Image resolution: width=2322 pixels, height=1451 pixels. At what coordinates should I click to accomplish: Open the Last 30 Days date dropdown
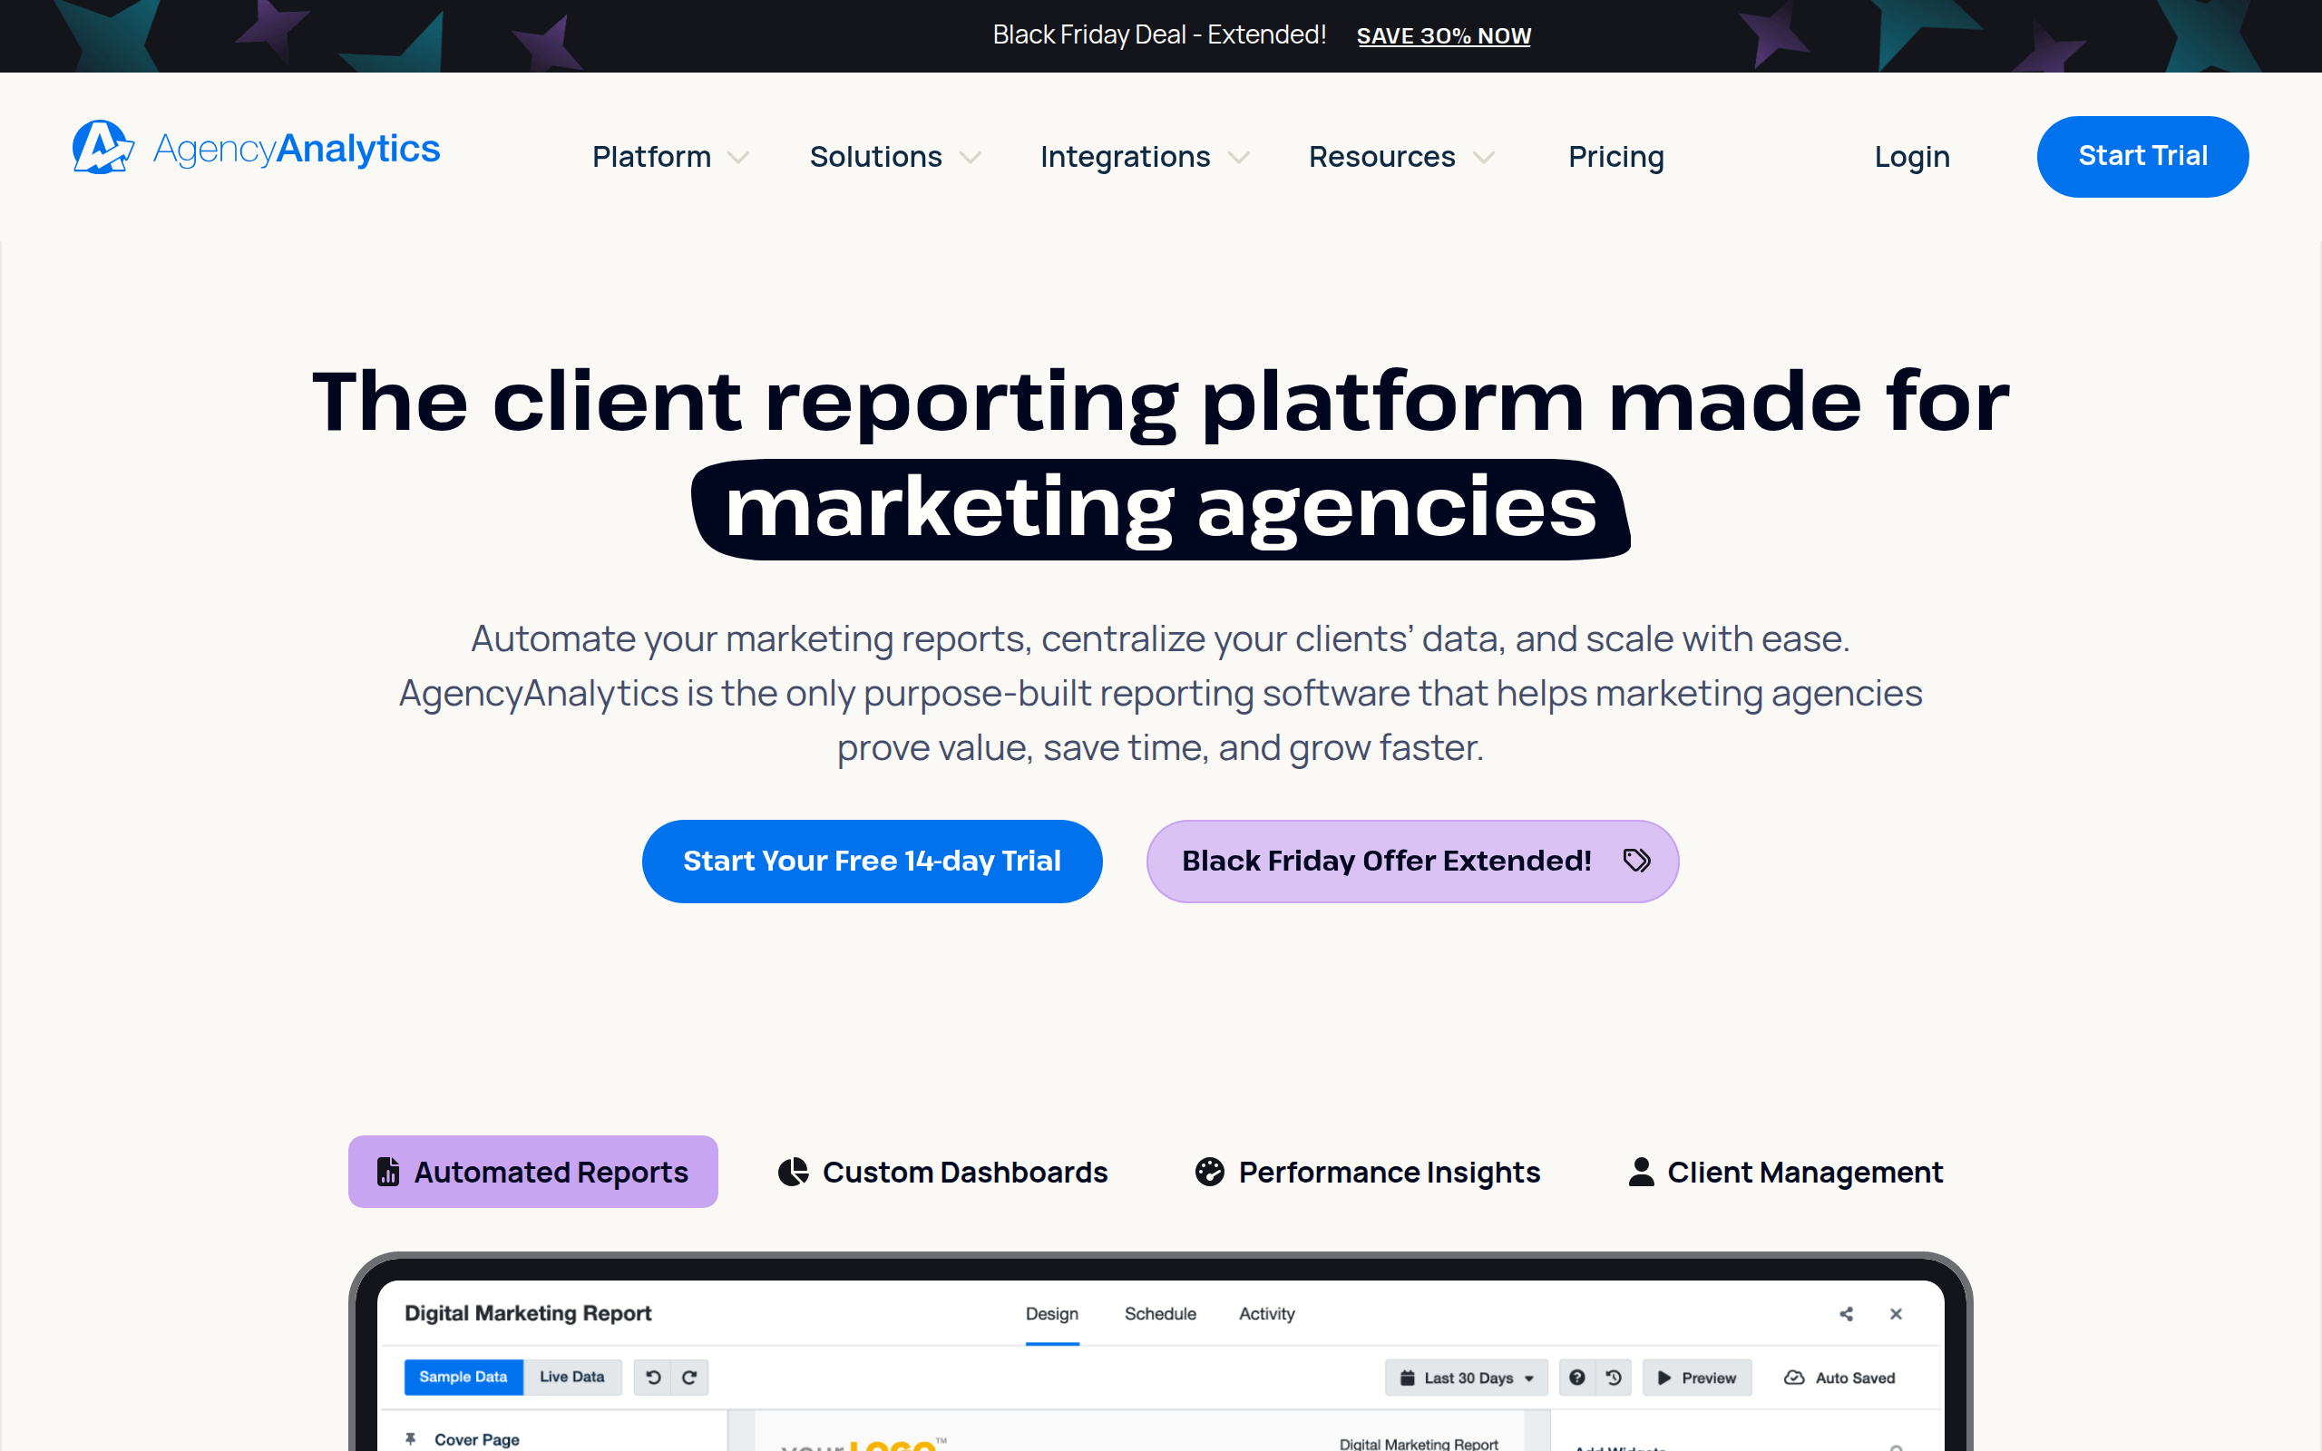click(1466, 1378)
